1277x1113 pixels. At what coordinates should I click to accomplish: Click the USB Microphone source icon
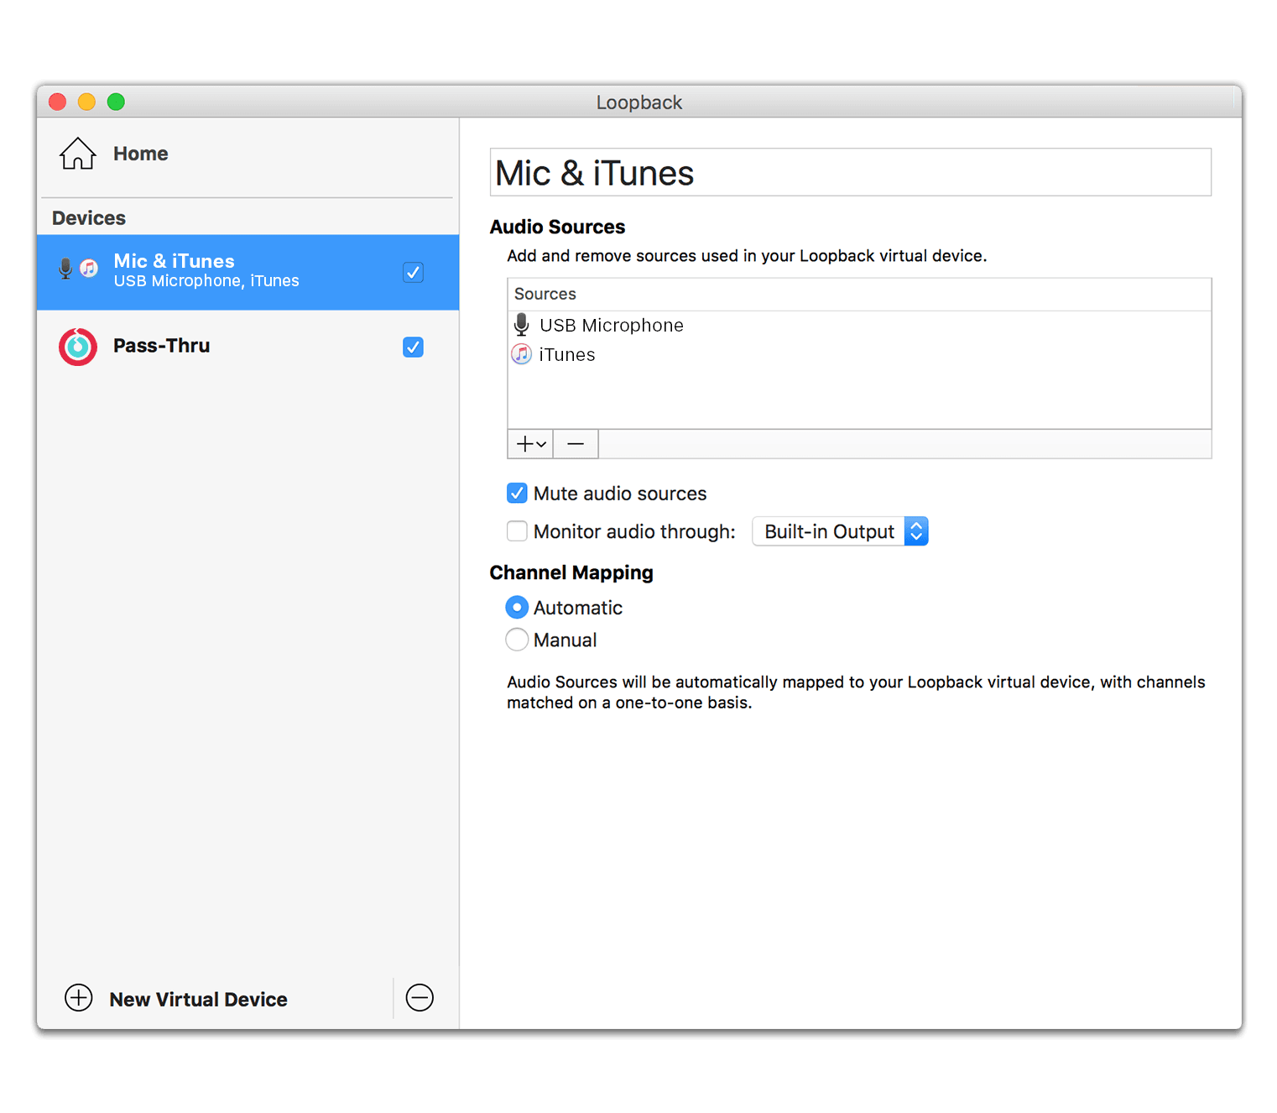pyautogui.click(x=522, y=325)
